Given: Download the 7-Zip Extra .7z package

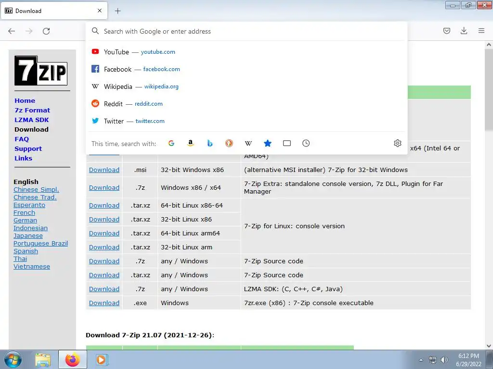Looking at the screenshot, I should [104, 188].
